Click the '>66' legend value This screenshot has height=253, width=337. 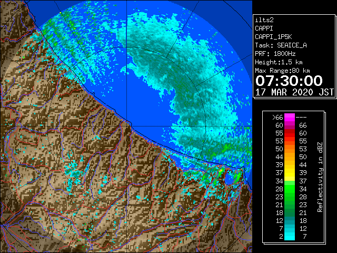tap(277, 118)
